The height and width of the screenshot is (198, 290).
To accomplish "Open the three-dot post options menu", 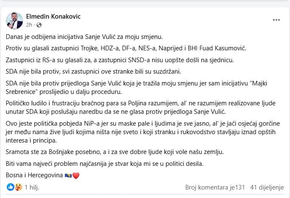I will pyautogui.click(x=276, y=20).
